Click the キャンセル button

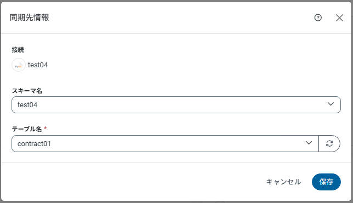tap(283, 182)
